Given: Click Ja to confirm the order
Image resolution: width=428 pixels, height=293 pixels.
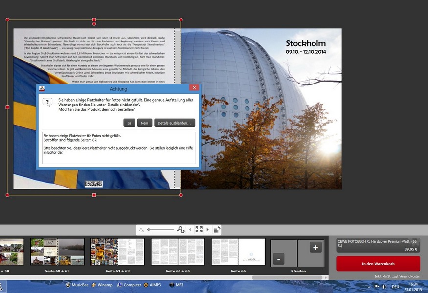Looking at the screenshot, I should [129, 123].
